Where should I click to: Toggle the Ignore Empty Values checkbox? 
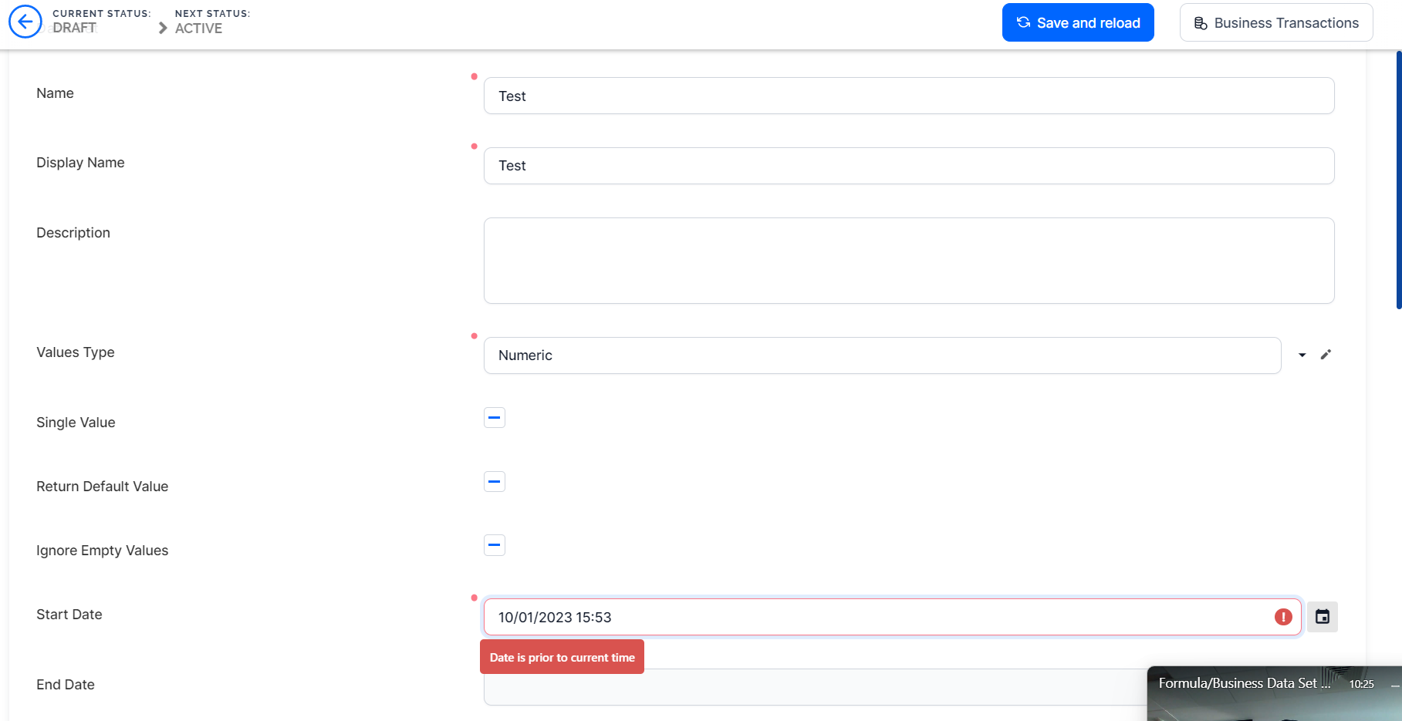495,545
